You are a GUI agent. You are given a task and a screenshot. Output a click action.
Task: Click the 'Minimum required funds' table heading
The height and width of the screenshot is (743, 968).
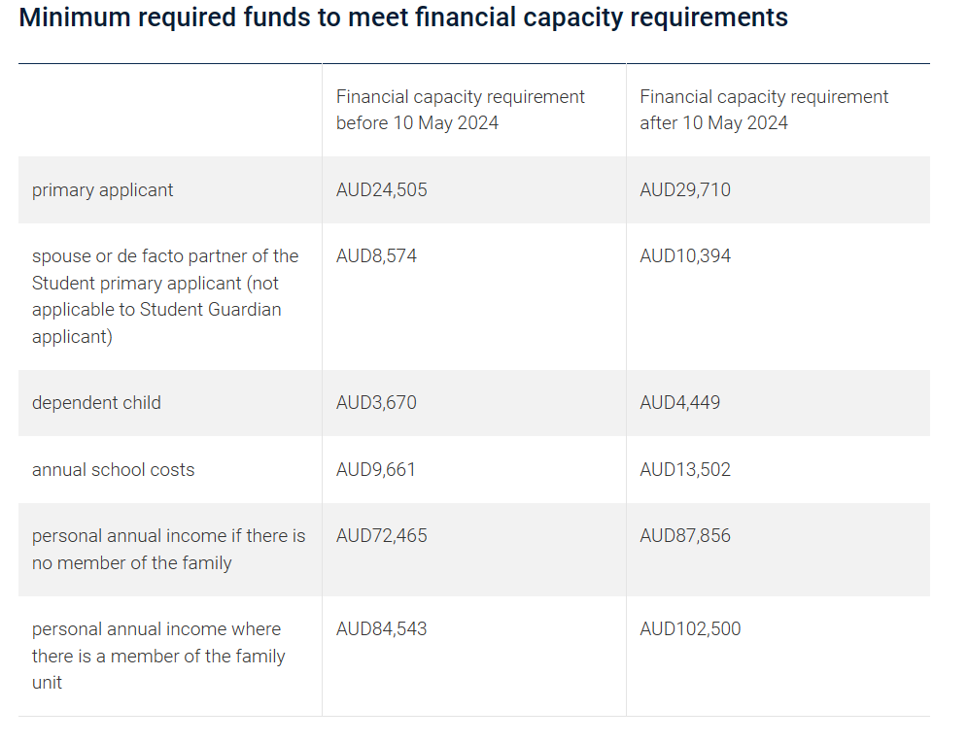[403, 17]
